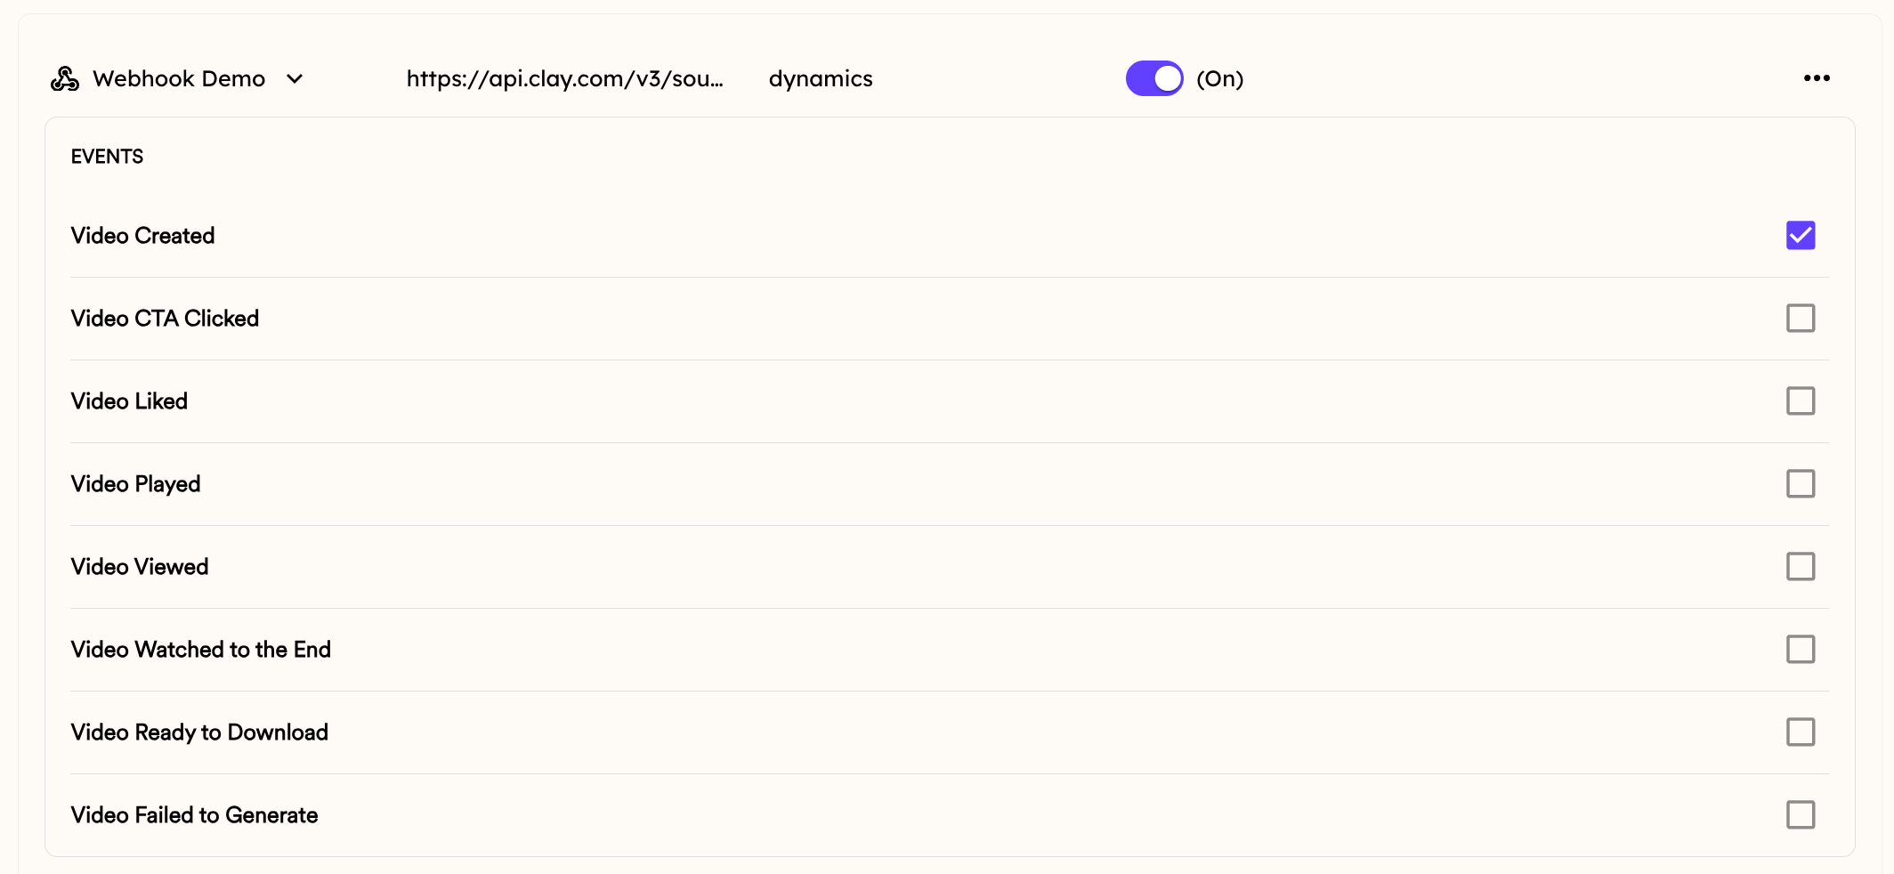
Task: Click the 'dynamics' text
Action: pos(821,79)
